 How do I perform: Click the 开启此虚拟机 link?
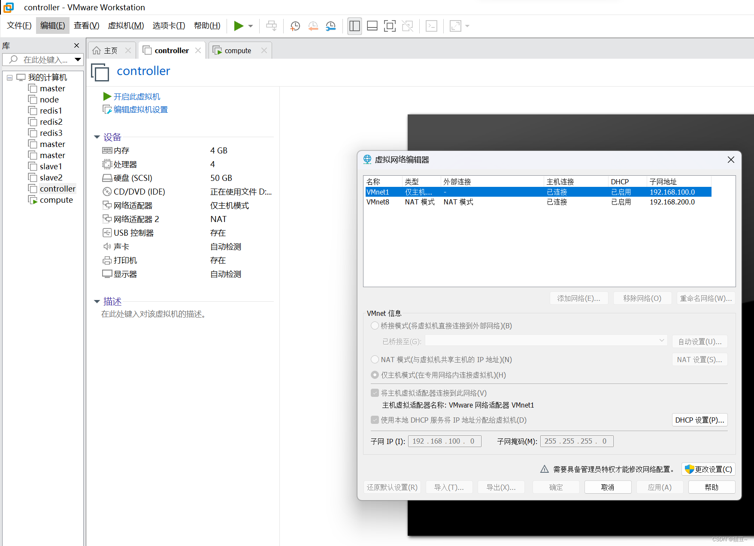click(136, 96)
